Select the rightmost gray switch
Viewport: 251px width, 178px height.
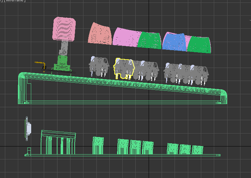coord(199,75)
